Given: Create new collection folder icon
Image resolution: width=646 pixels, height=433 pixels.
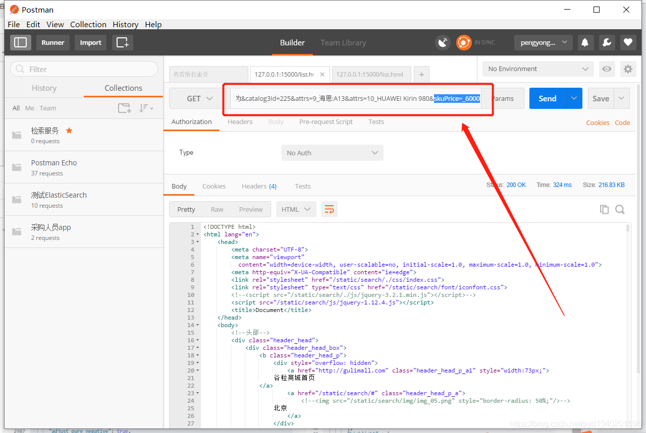Looking at the screenshot, I should pyautogui.click(x=124, y=108).
